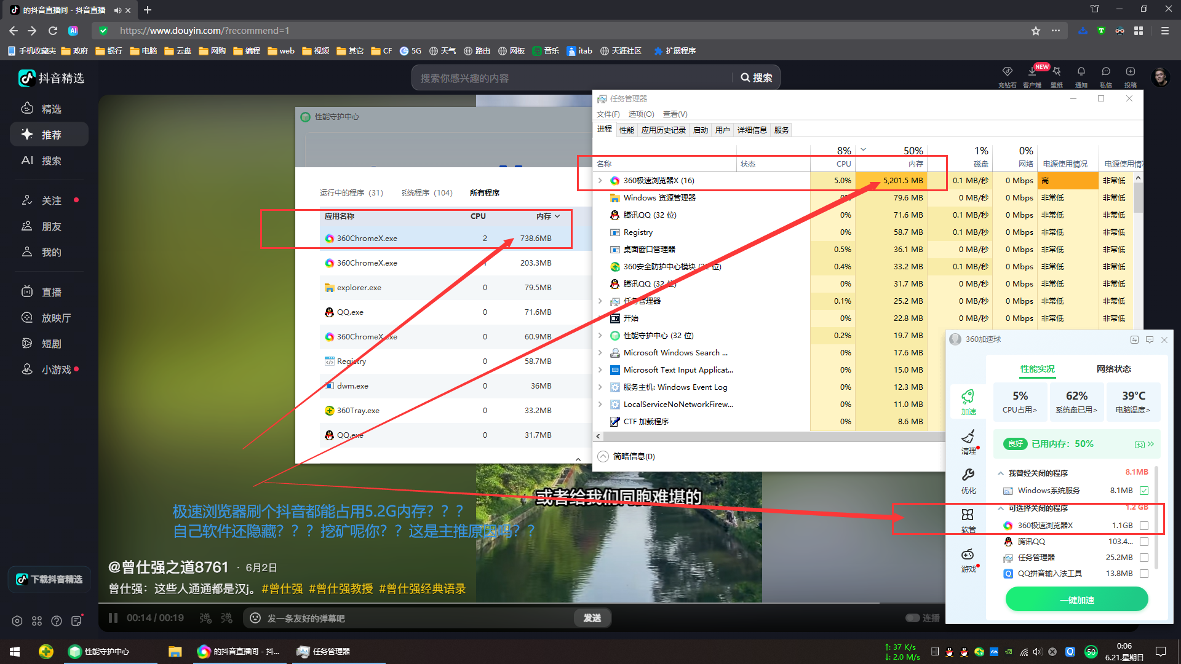Focus the Douyin search input field
This screenshot has width=1181, height=664.
pos(572,78)
